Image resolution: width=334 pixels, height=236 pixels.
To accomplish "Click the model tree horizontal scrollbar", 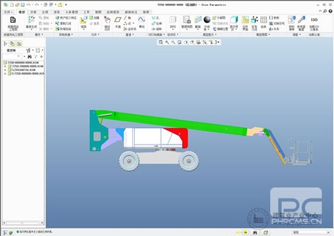I will pos(23,223).
